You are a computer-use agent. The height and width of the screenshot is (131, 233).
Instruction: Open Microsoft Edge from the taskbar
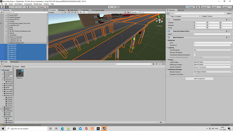pyautogui.click(x=62, y=129)
